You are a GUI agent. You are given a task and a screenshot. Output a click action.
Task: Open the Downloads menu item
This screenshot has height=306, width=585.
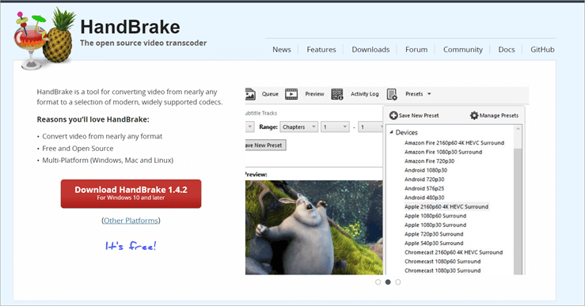click(370, 50)
